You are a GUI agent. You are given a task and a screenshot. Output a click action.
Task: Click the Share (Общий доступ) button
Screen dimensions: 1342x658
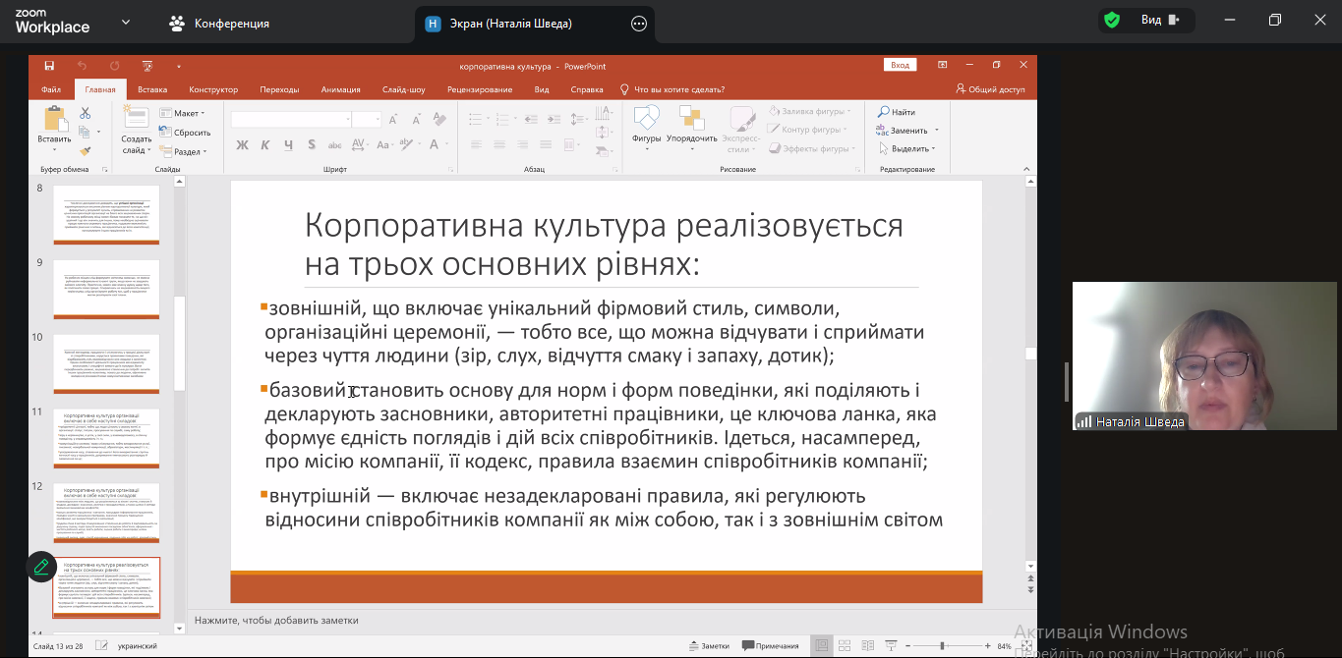990,89
